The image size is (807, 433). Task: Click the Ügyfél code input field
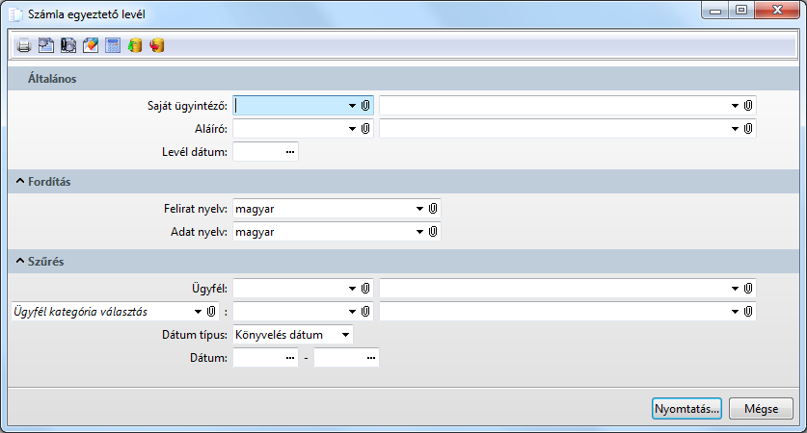point(289,288)
